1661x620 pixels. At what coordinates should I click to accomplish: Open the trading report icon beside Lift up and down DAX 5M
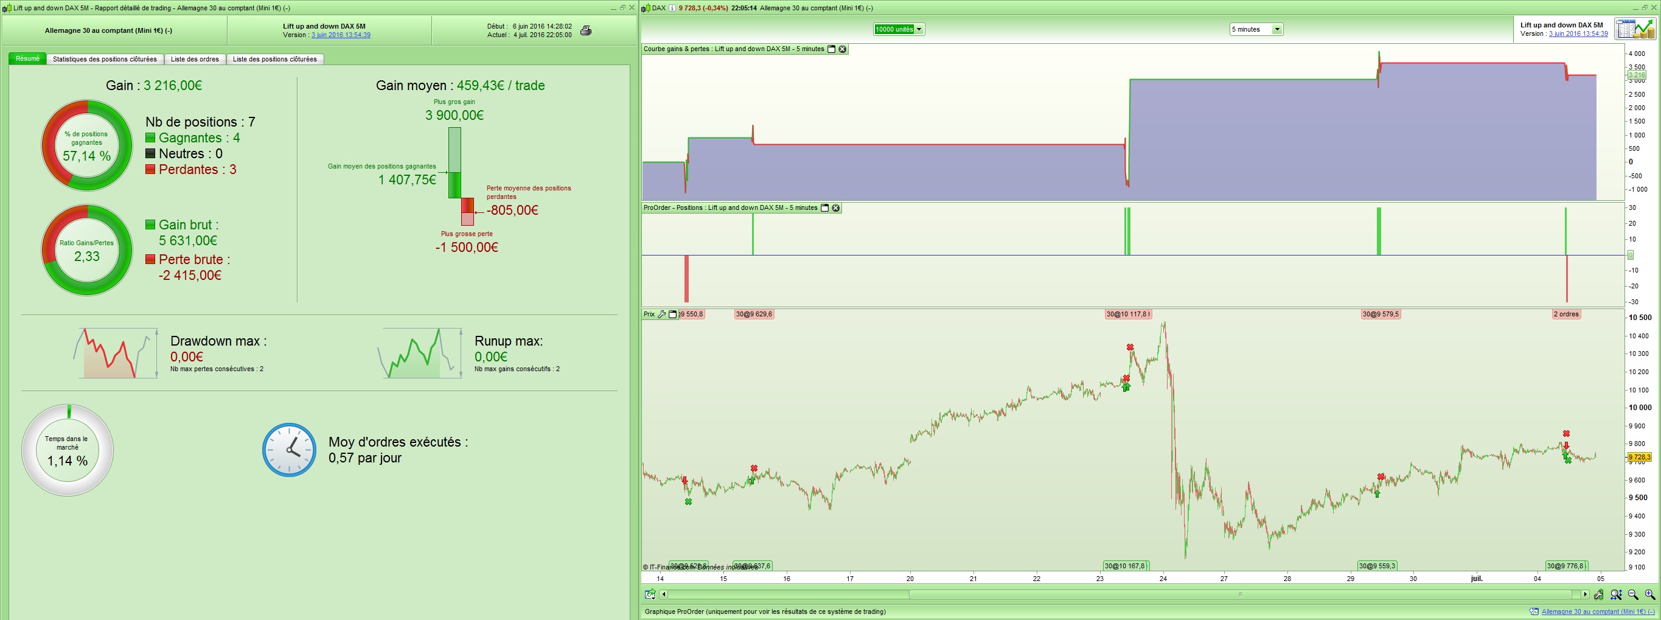tap(1636, 29)
